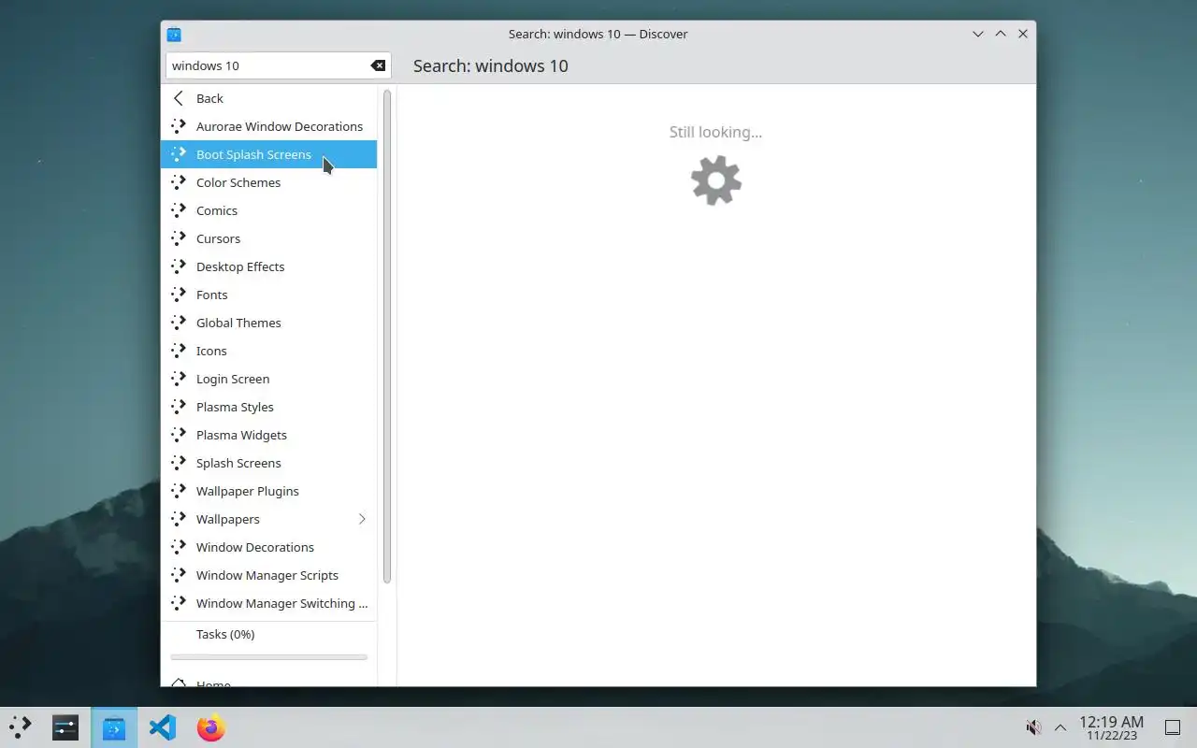Select the Window Decorations row
Image resolution: width=1197 pixels, height=748 pixels.
click(269, 547)
